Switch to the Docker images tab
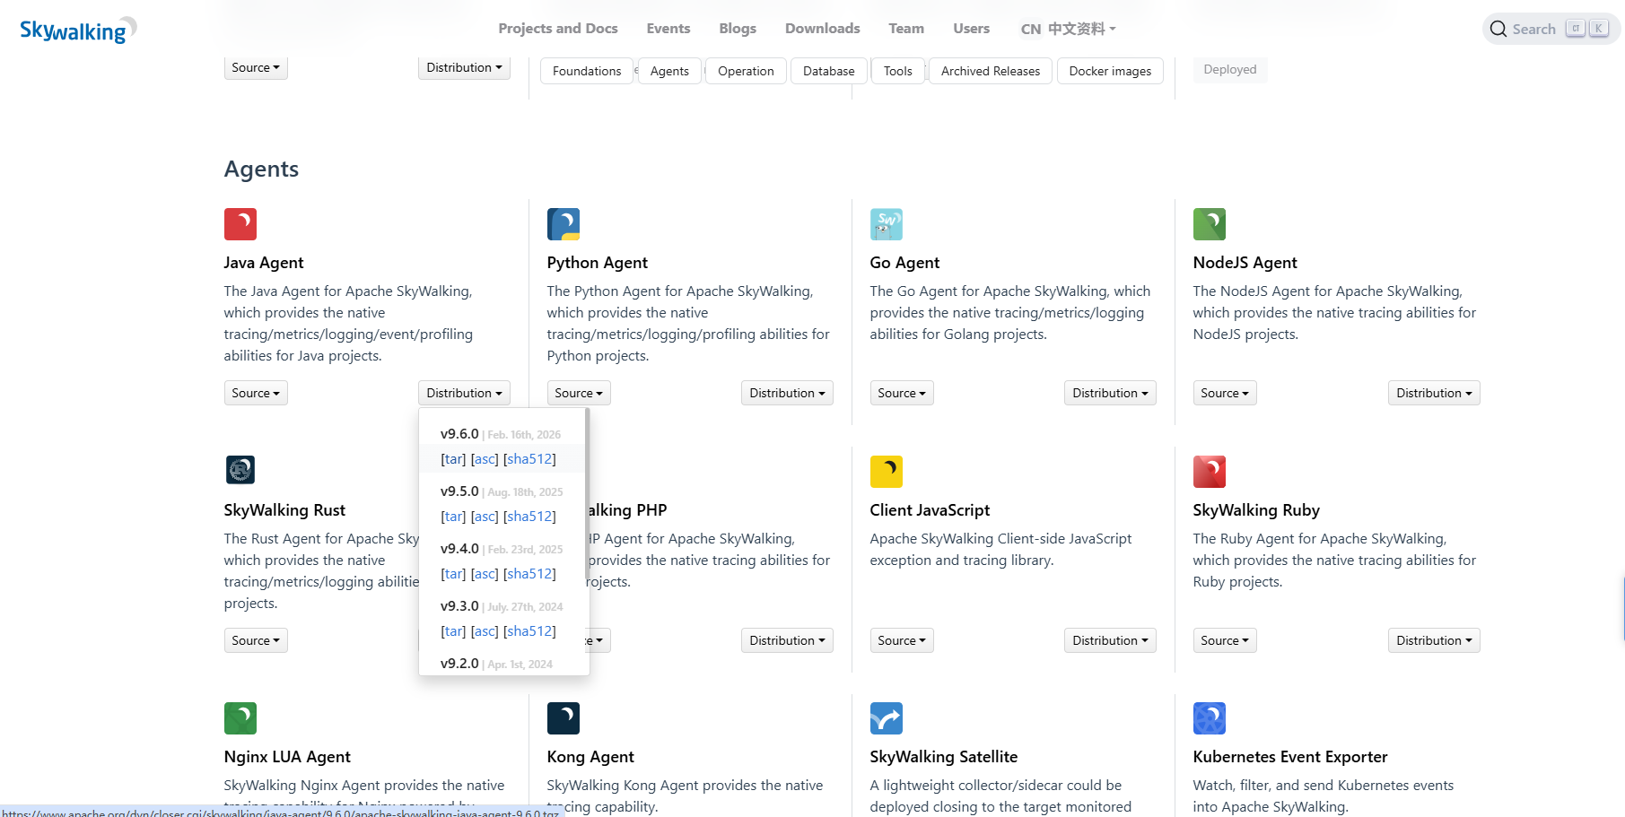This screenshot has width=1625, height=817. 1110,71
